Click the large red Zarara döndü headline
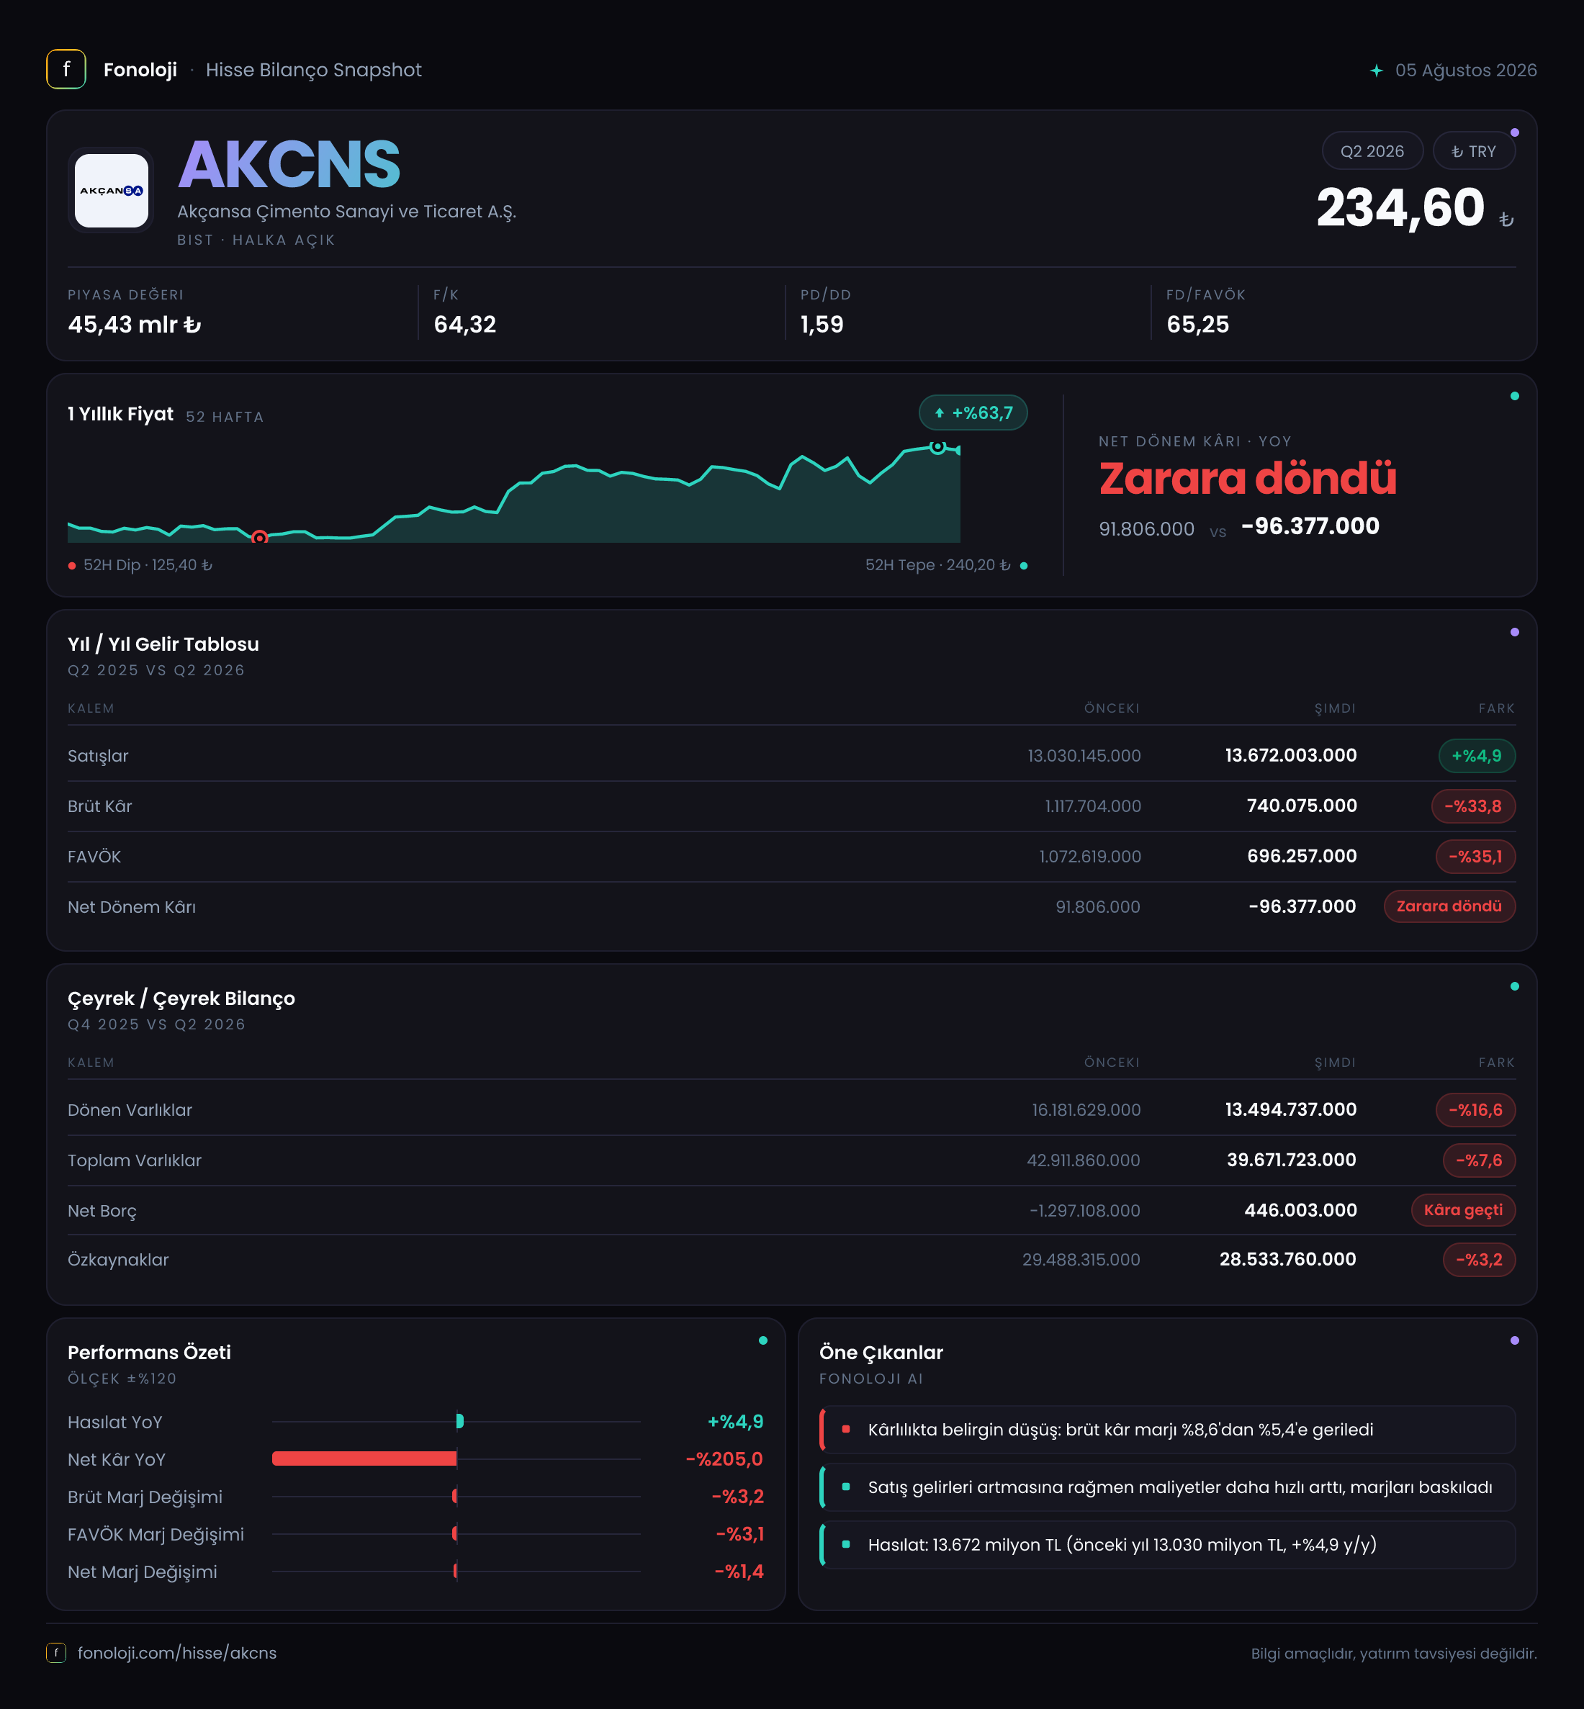The width and height of the screenshot is (1584, 1709). point(1247,478)
